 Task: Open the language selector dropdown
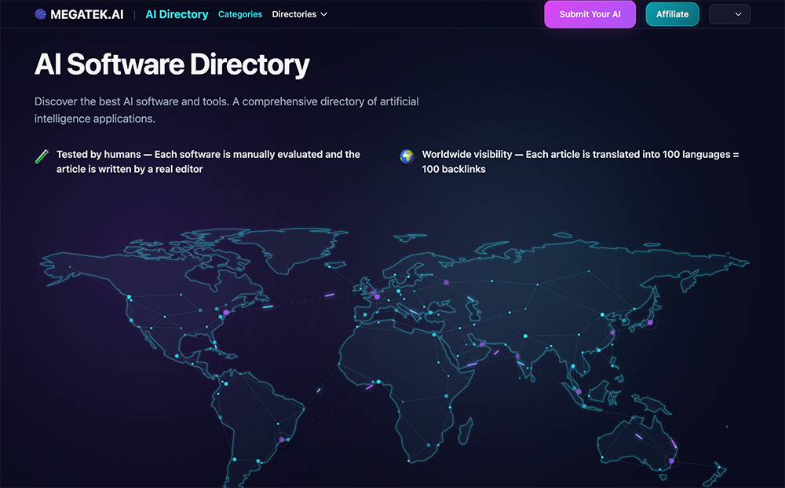point(729,14)
